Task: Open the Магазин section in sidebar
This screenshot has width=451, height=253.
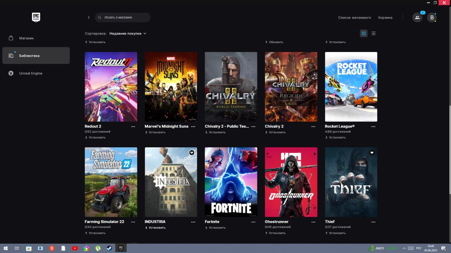Action: click(x=36, y=38)
